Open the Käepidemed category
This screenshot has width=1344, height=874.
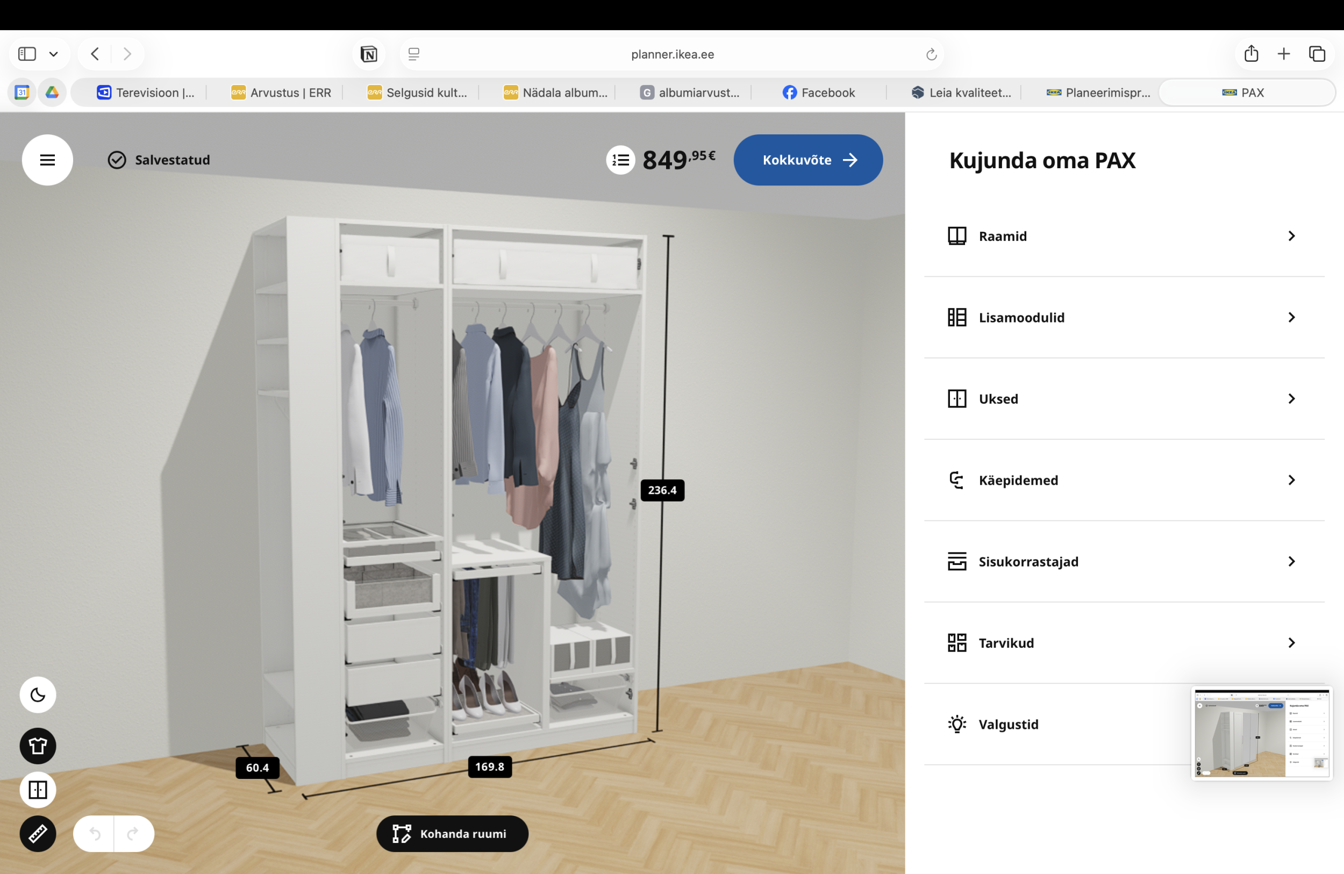pyautogui.click(x=1124, y=480)
